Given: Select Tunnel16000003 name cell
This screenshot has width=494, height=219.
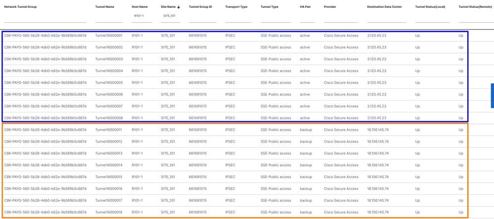Looking at the screenshot, I should point(109,59).
